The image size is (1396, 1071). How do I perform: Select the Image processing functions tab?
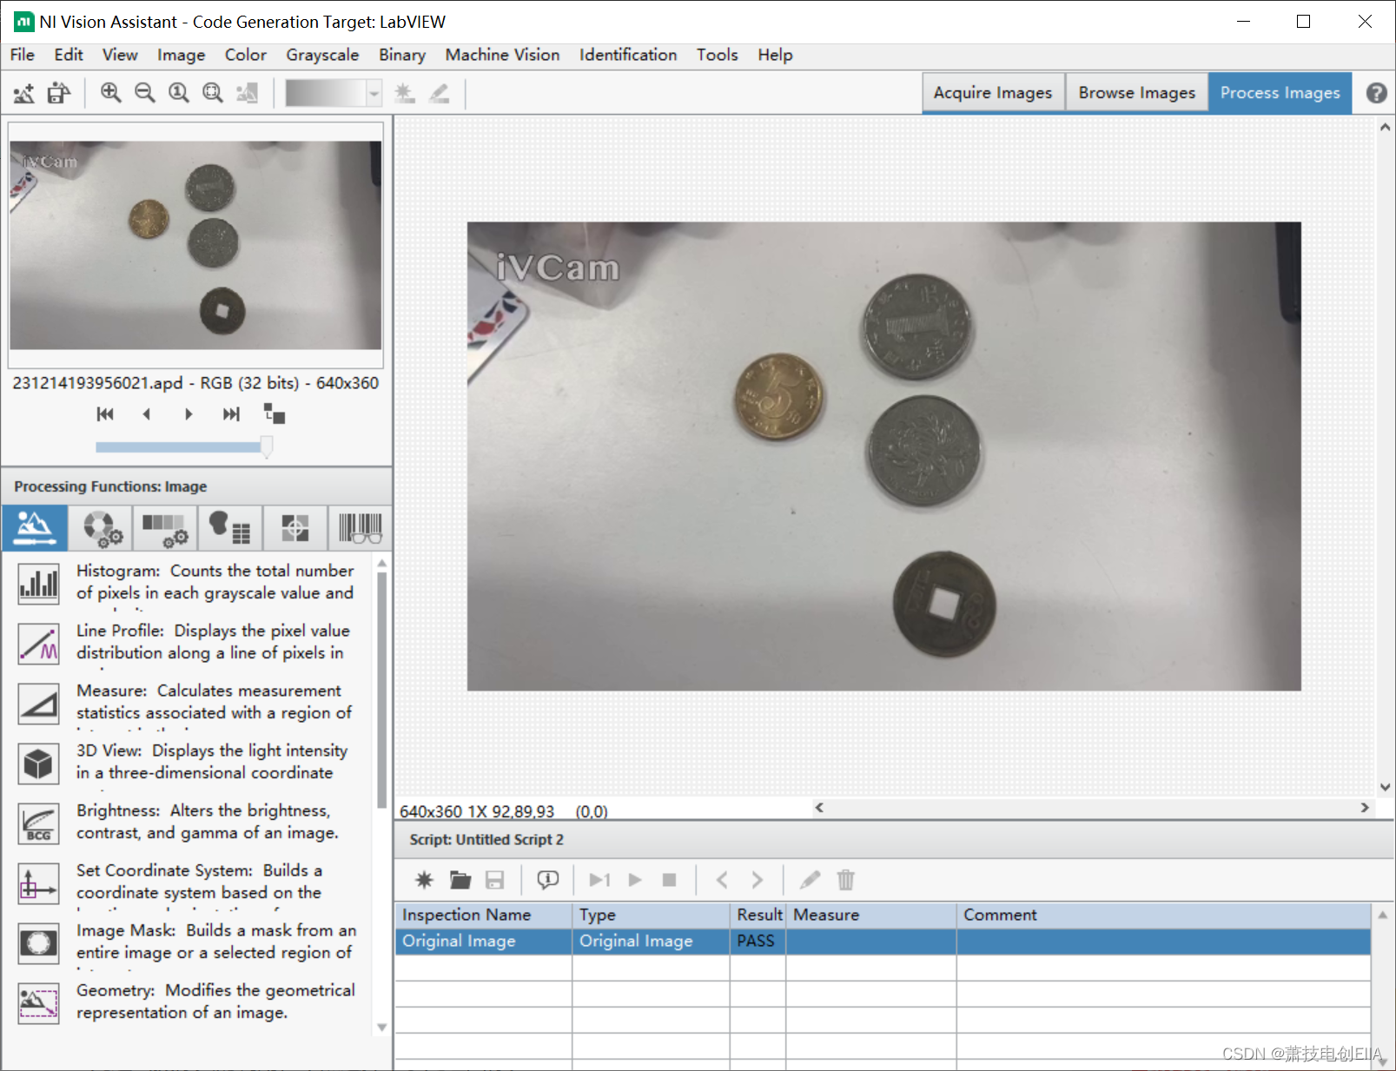[x=35, y=527]
